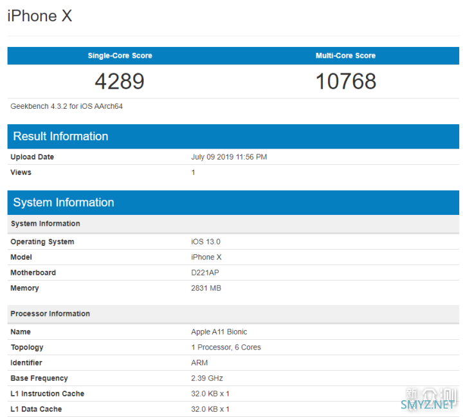This screenshot has height=417, width=463.
Task: Click the Processor Information subheader
Action: tap(233, 314)
